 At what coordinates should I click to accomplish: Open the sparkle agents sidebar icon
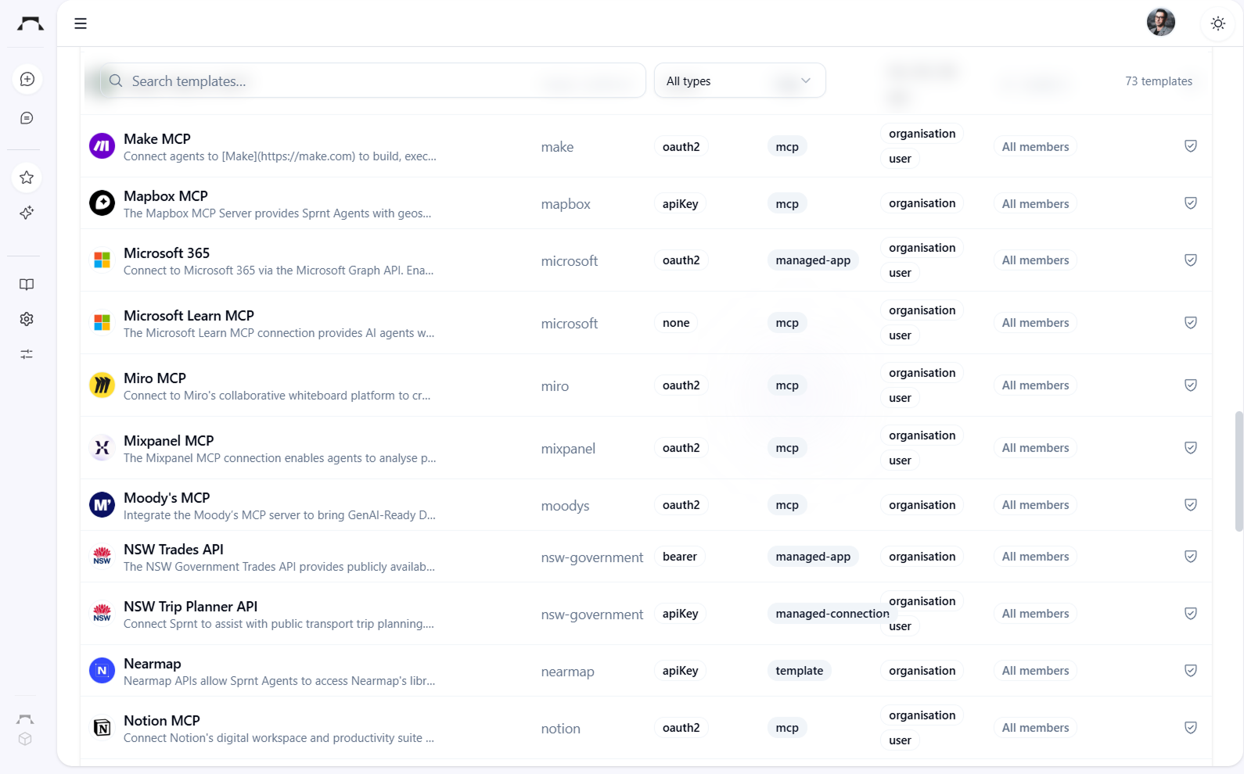tap(27, 213)
